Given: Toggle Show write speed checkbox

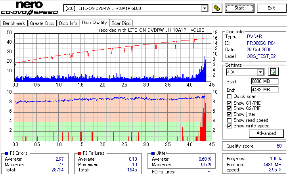Looking at the screenshot, I should point(229,126).
